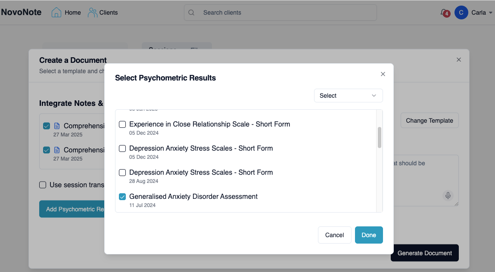The height and width of the screenshot is (272, 495).
Task: Click Carla's user avatar
Action: (x=461, y=12)
